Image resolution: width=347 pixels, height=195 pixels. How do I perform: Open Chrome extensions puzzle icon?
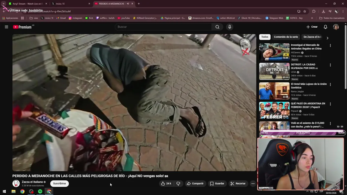pos(314,11)
